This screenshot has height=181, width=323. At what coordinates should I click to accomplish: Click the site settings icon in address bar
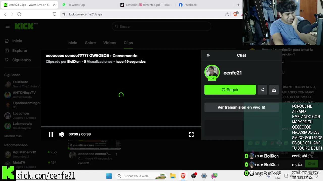tap(64, 14)
